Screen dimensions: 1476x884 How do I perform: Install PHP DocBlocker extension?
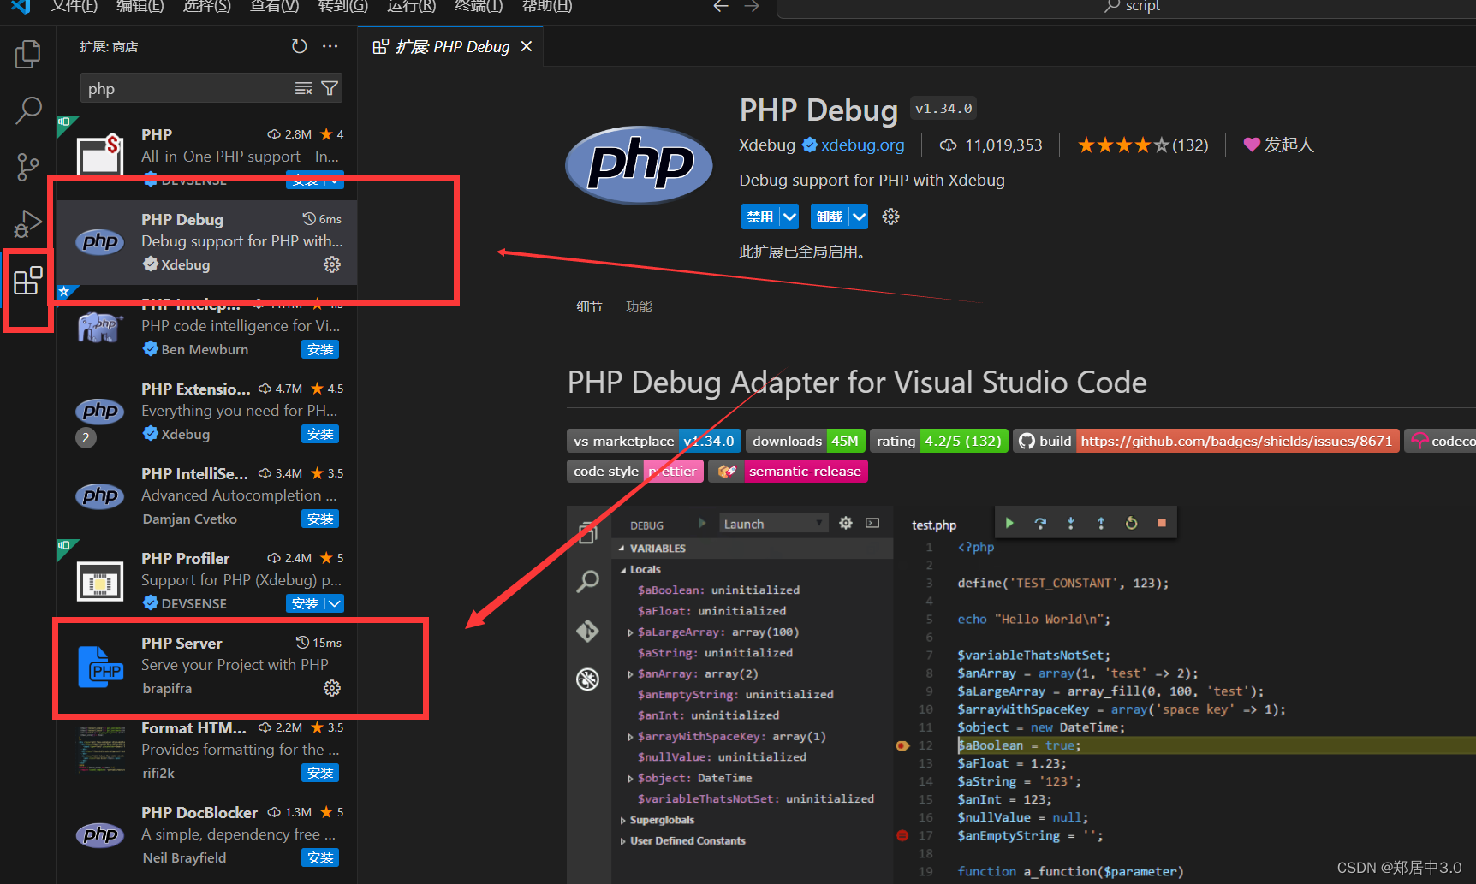(320, 857)
